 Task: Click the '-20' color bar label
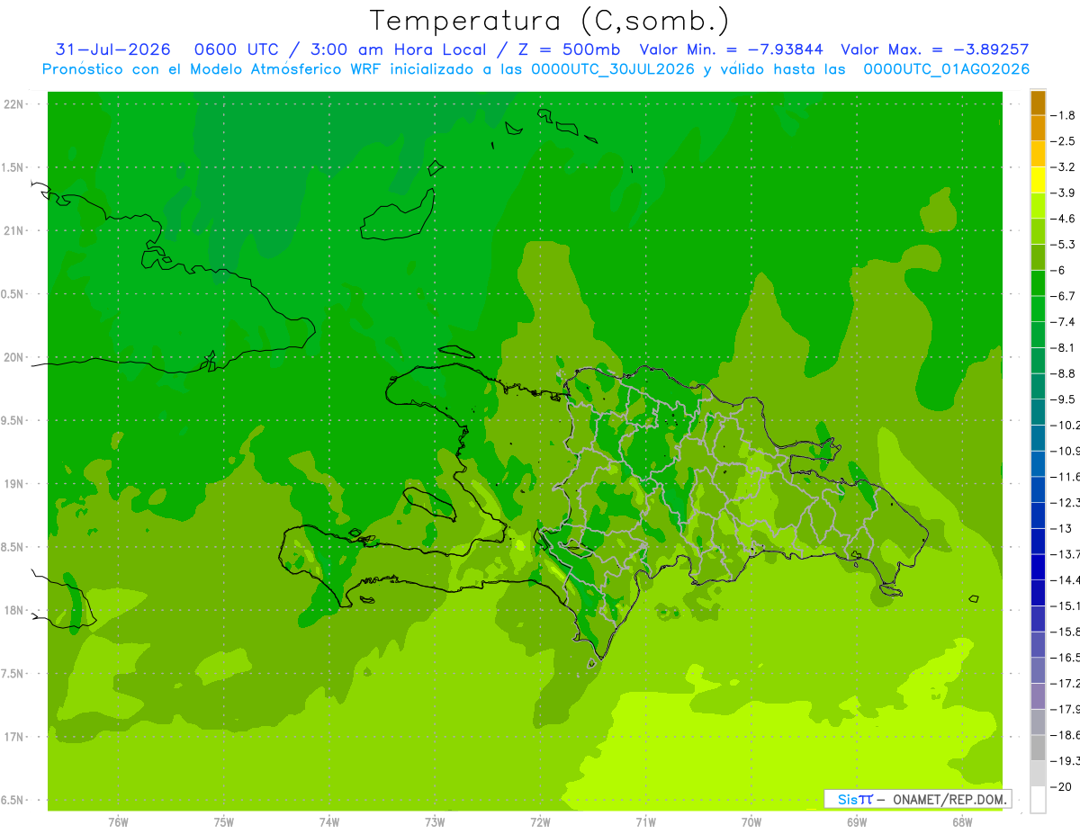coord(1061,786)
